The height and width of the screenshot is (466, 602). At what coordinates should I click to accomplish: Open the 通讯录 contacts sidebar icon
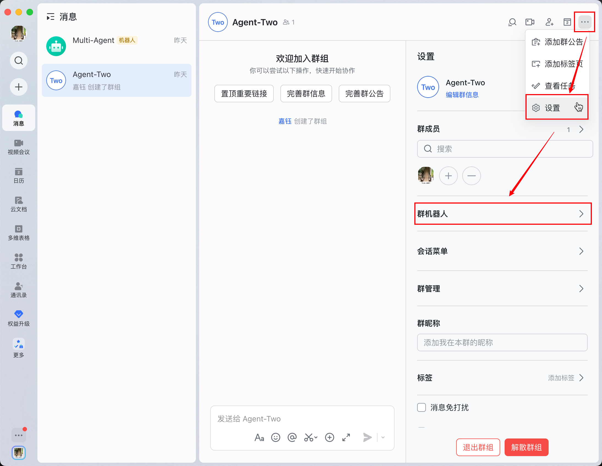tap(18, 290)
